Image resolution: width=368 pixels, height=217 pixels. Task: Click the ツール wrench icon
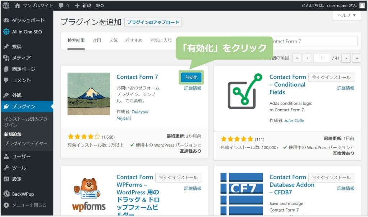pos(6,168)
